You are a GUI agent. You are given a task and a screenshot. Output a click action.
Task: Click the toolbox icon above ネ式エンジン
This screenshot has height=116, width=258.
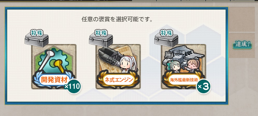pyautogui.click(x=101, y=40)
